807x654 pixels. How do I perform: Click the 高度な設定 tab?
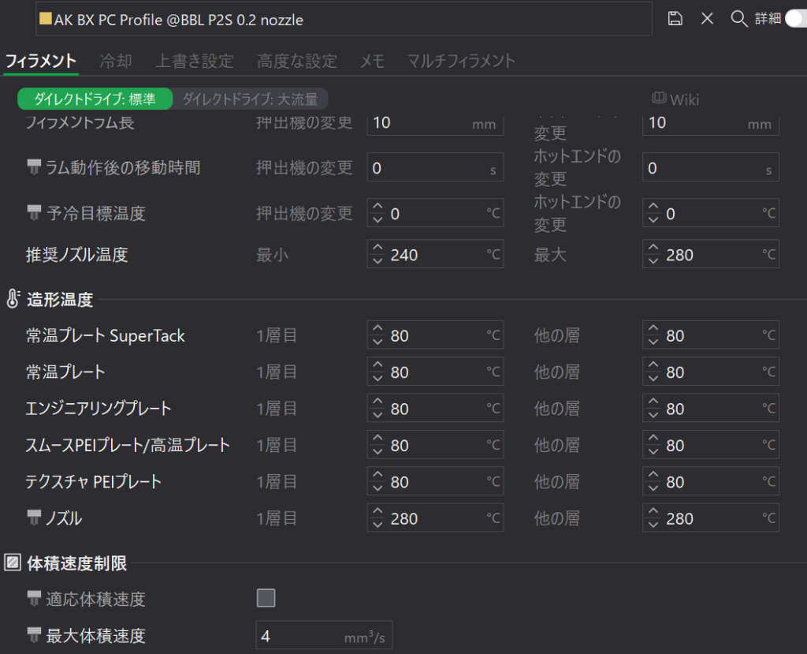pos(297,61)
